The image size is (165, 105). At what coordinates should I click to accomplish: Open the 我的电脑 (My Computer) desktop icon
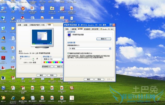[x=3, y=9]
